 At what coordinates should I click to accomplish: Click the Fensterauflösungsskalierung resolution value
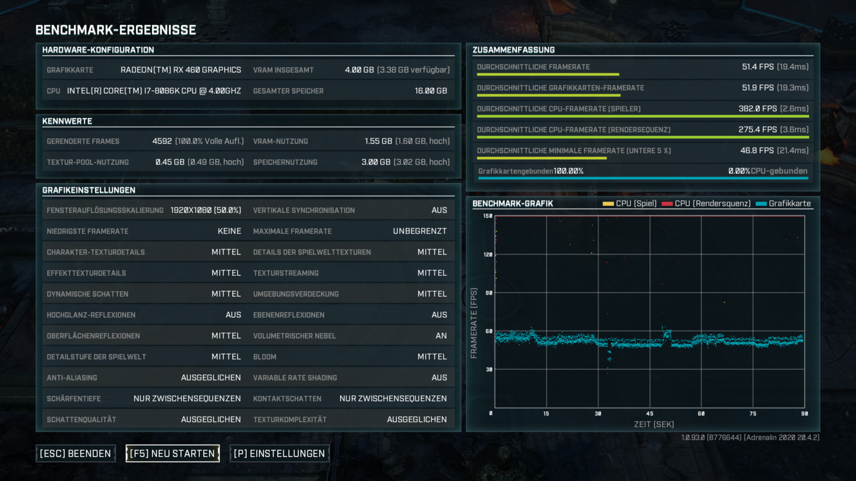[206, 210]
